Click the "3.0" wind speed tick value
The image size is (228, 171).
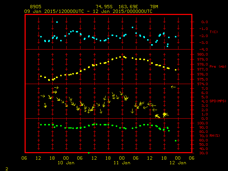click(x=204, y=106)
